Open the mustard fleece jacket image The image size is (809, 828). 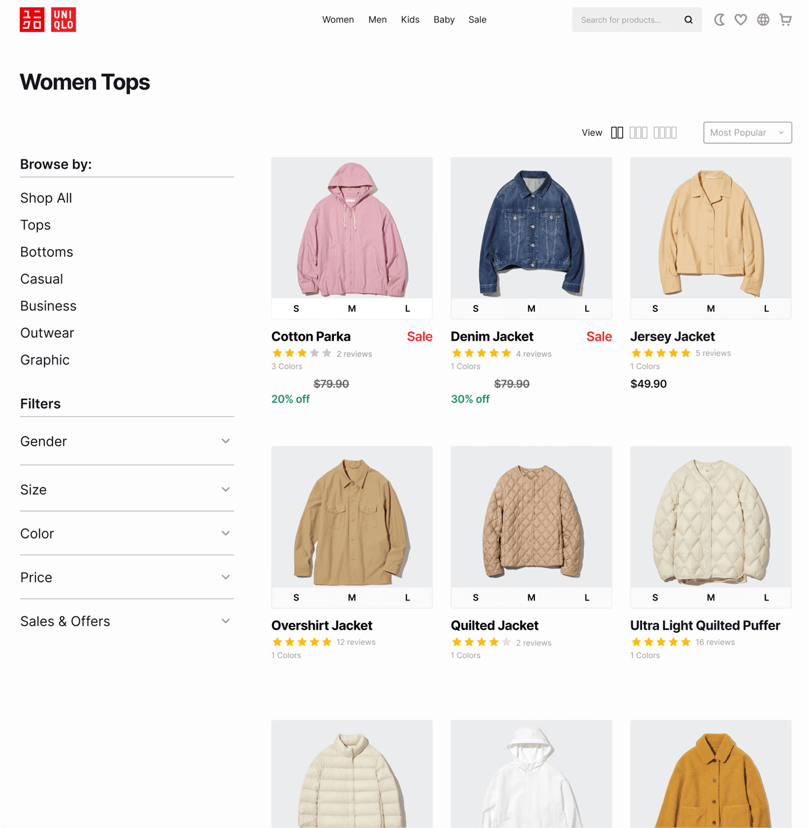point(710,774)
